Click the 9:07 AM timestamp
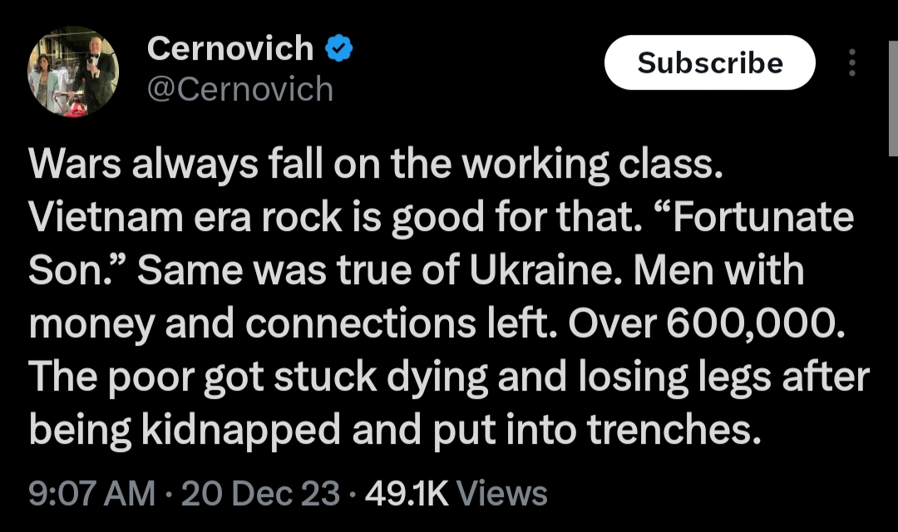 [x=91, y=493]
